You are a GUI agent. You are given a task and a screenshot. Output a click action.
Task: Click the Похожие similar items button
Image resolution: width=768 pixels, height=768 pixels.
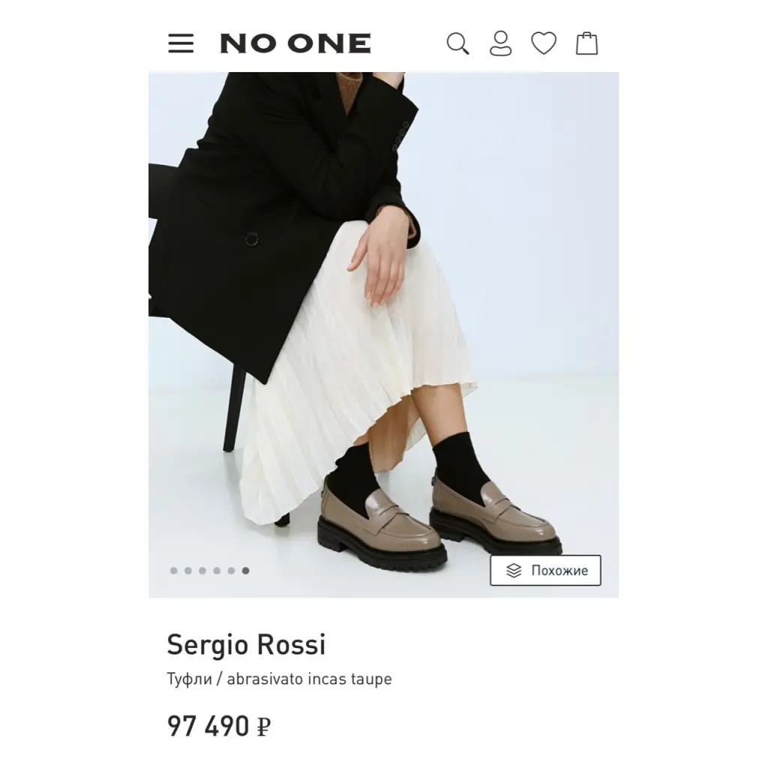[x=545, y=570]
